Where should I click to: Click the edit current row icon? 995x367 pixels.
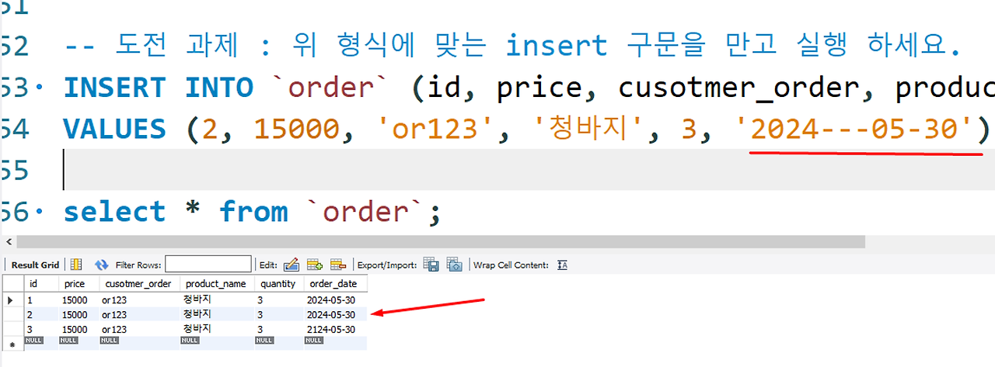pos(292,265)
